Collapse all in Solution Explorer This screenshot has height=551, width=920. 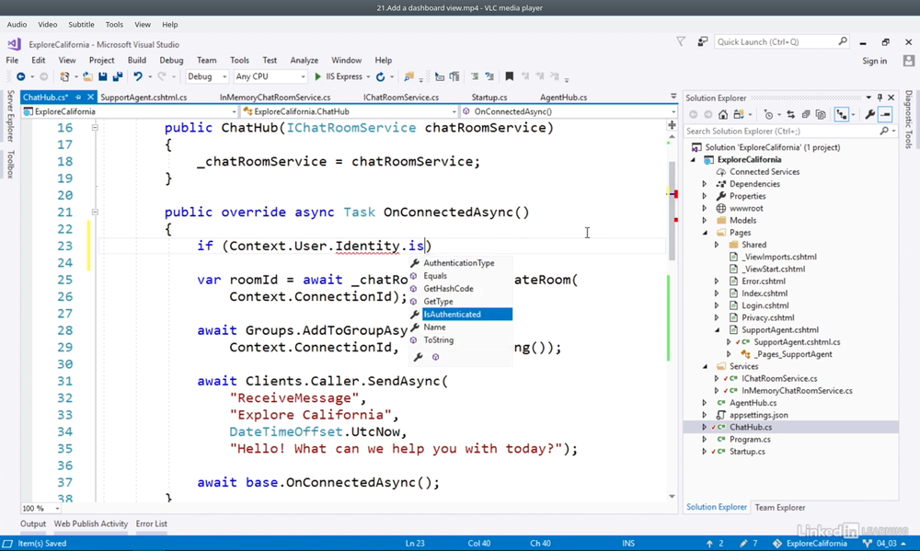(x=806, y=115)
